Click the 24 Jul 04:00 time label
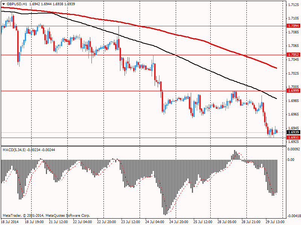 [155, 222]
